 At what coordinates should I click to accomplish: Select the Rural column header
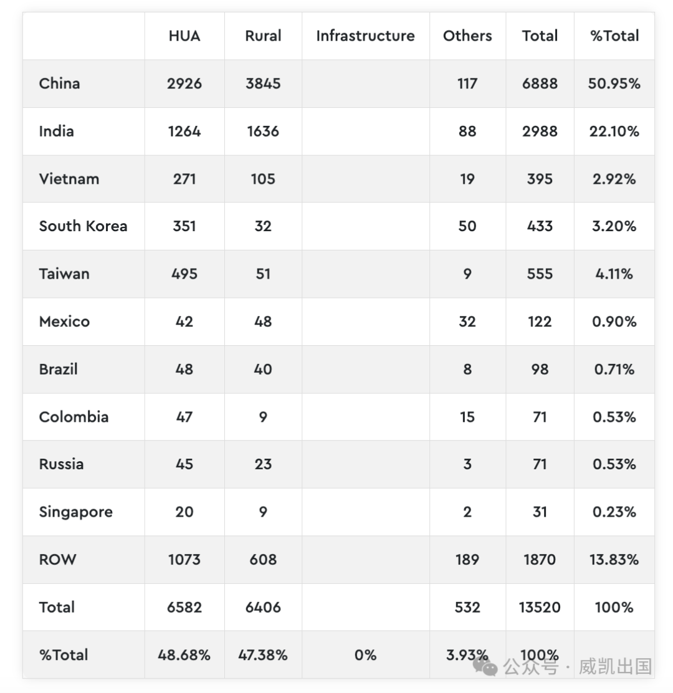[x=263, y=36]
